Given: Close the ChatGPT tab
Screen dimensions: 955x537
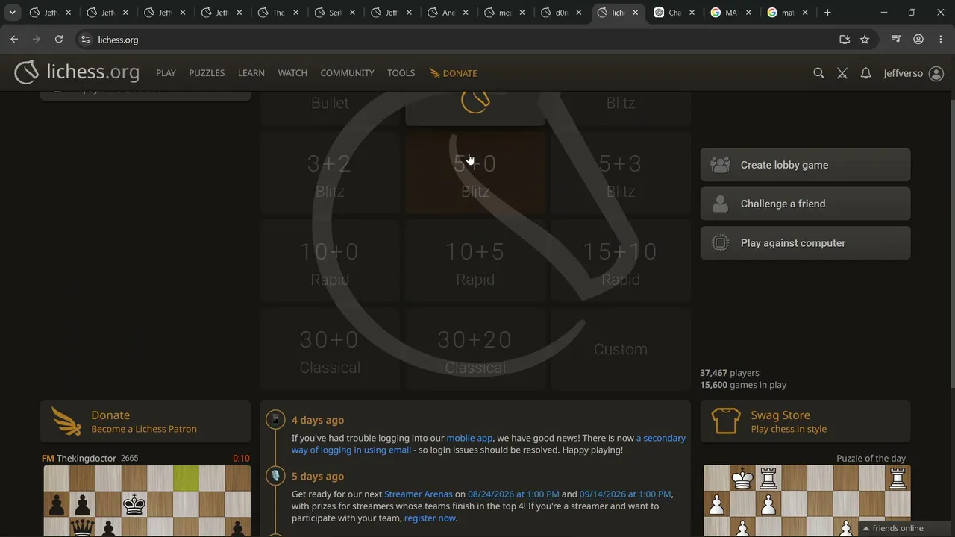Looking at the screenshot, I should (x=692, y=13).
